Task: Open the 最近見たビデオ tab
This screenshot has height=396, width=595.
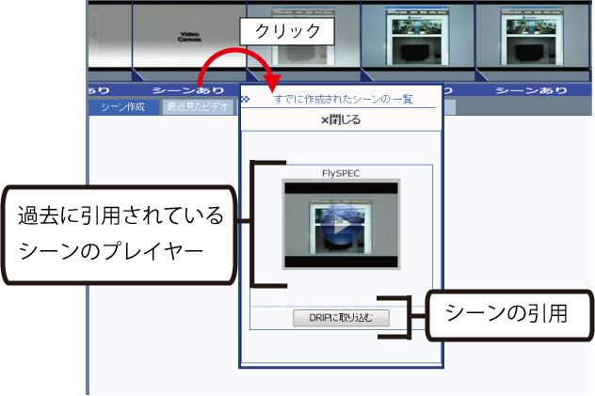Action: 197,107
